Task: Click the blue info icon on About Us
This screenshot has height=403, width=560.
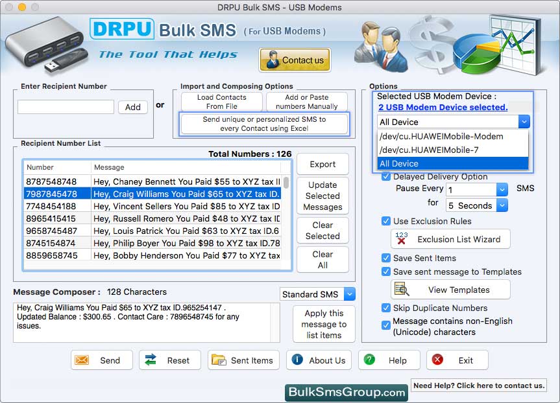Action: [297, 360]
